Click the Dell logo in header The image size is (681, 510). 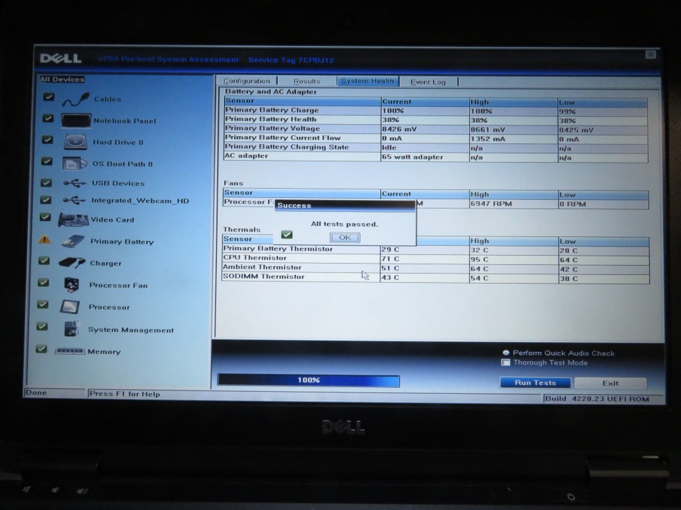pos(61,58)
